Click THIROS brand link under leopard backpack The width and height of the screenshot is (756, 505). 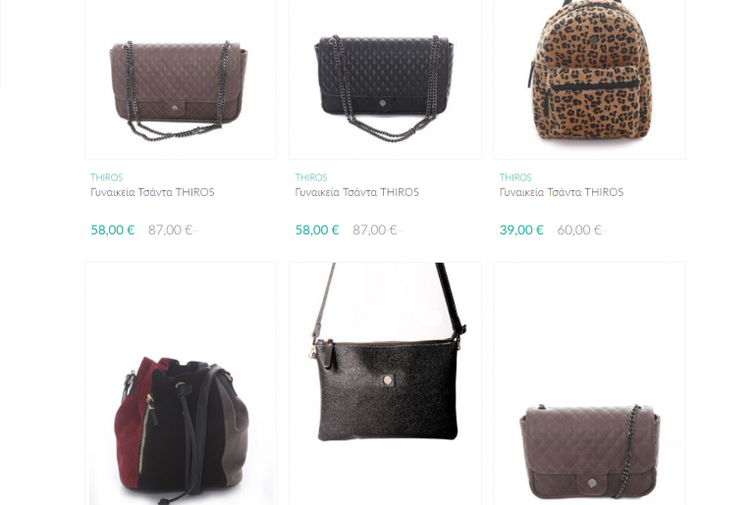[515, 177]
